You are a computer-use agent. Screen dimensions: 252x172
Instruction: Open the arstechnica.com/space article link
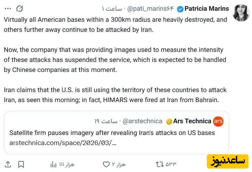click(63, 143)
